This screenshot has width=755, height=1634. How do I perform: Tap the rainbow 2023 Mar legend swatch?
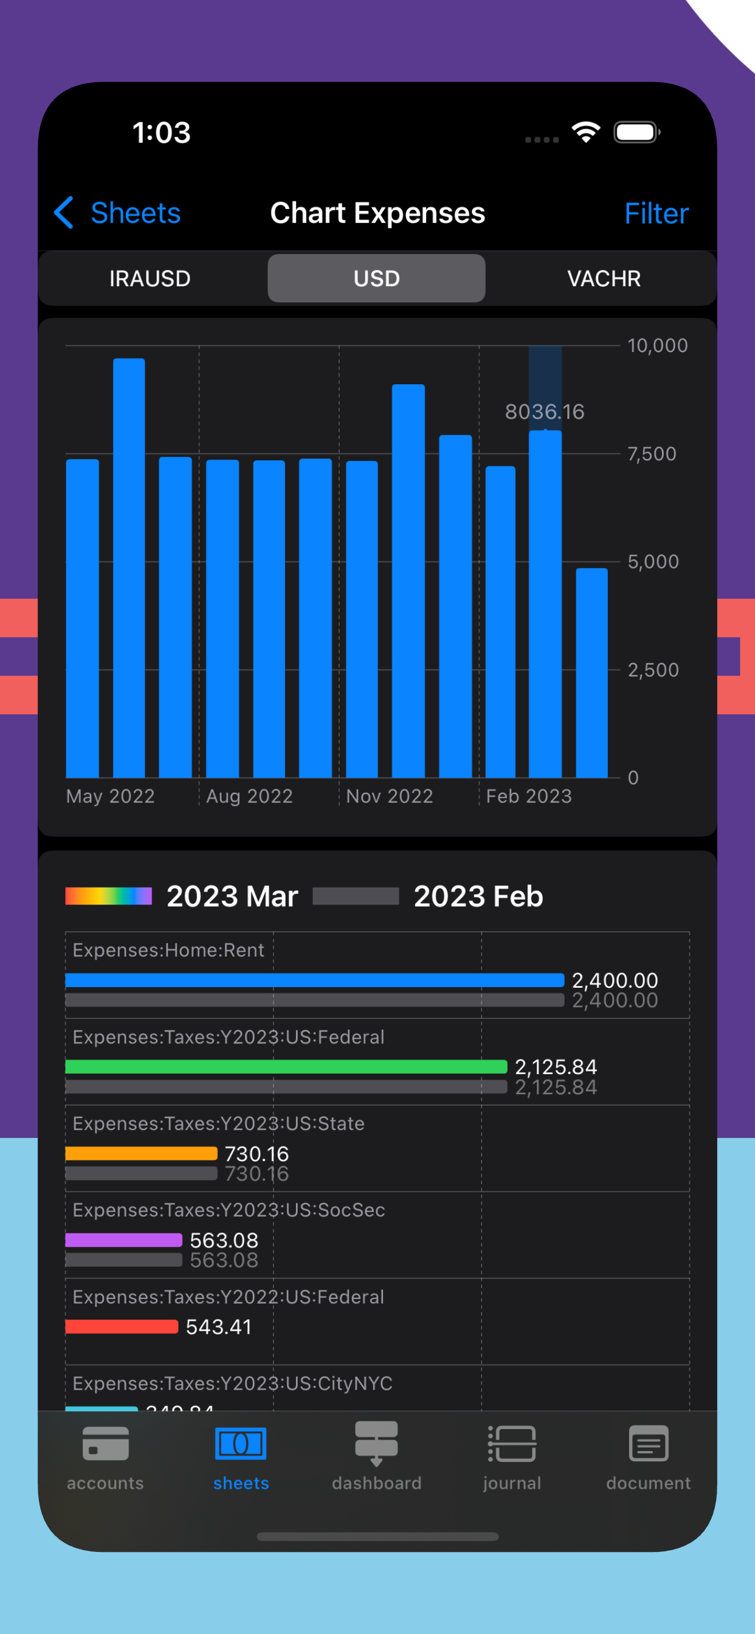click(x=108, y=896)
